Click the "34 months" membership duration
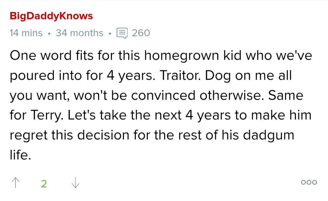 click(79, 33)
